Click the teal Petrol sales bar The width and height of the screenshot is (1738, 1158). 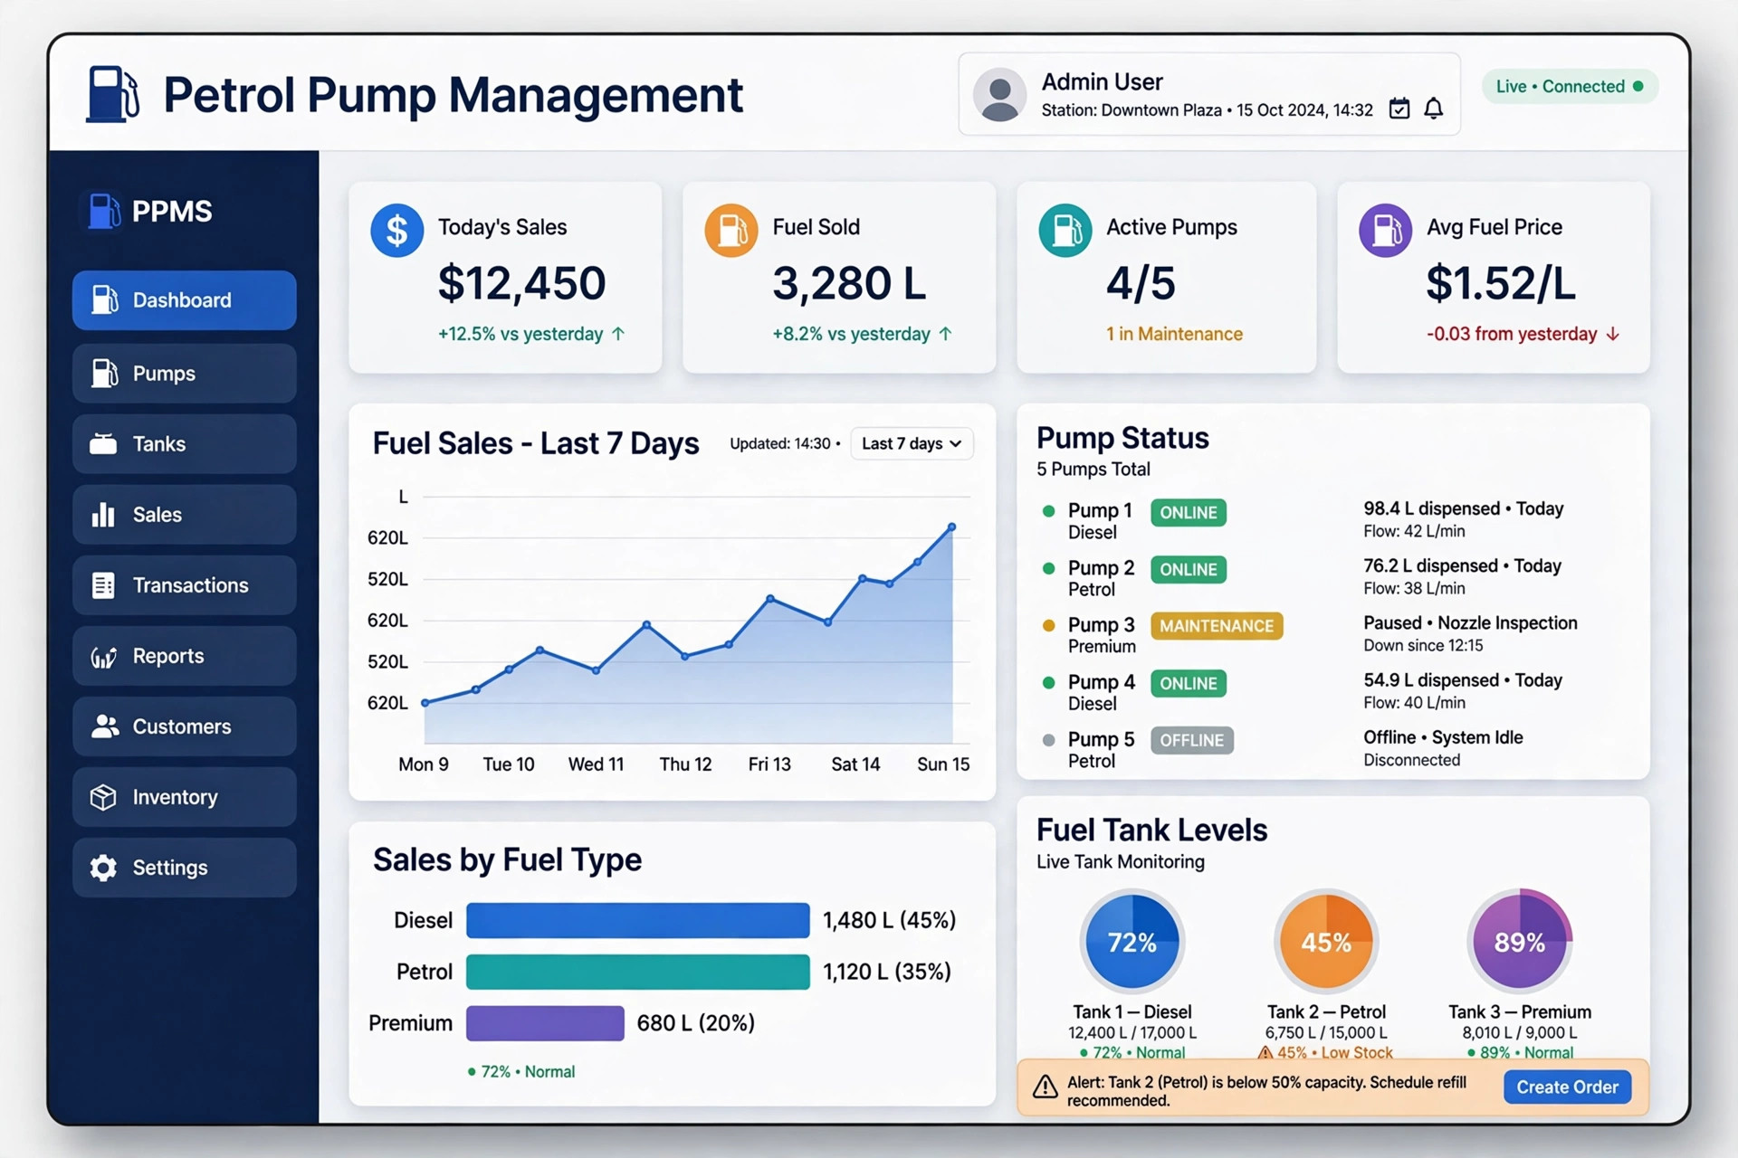[638, 972]
